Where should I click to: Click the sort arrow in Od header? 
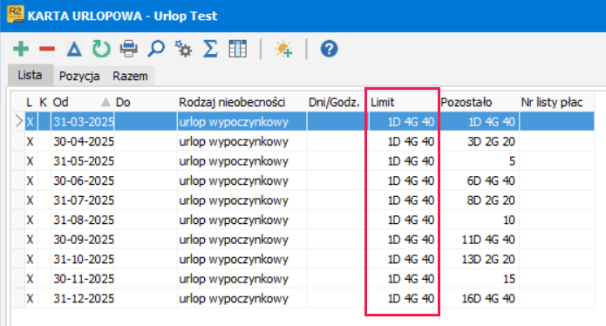pyautogui.click(x=106, y=102)
